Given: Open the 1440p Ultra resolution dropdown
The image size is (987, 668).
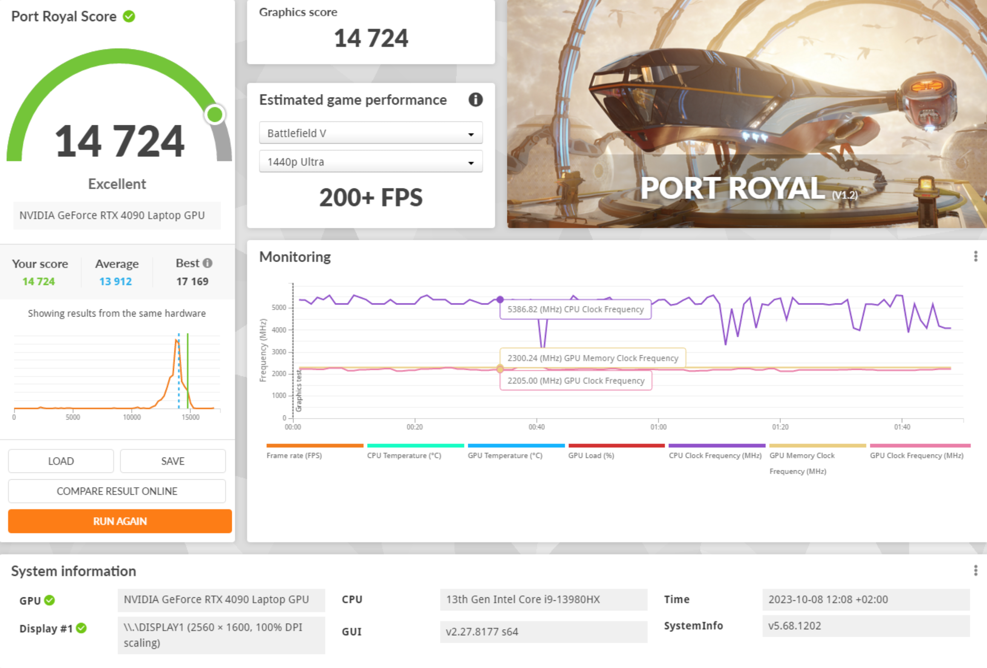Looking at the screenshot, I should pos(371,162).
